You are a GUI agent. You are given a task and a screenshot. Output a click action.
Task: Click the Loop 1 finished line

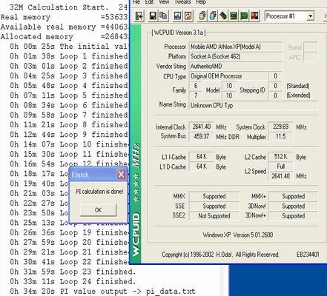click(x=69, y=56)
